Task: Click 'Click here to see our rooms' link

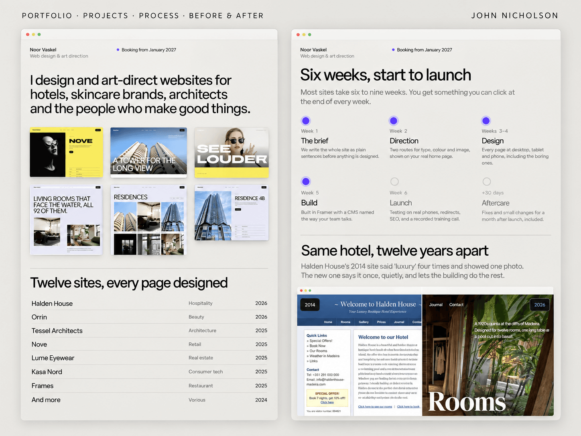Action: pos(375,407)
